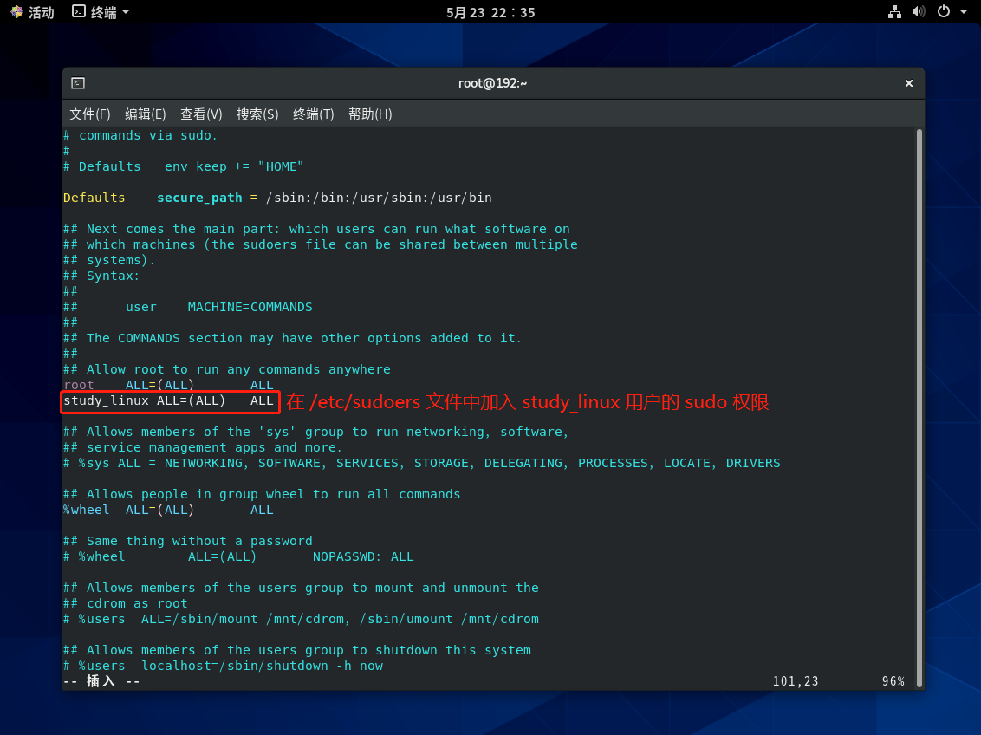Click the terminal icon in window title bar

78,83
